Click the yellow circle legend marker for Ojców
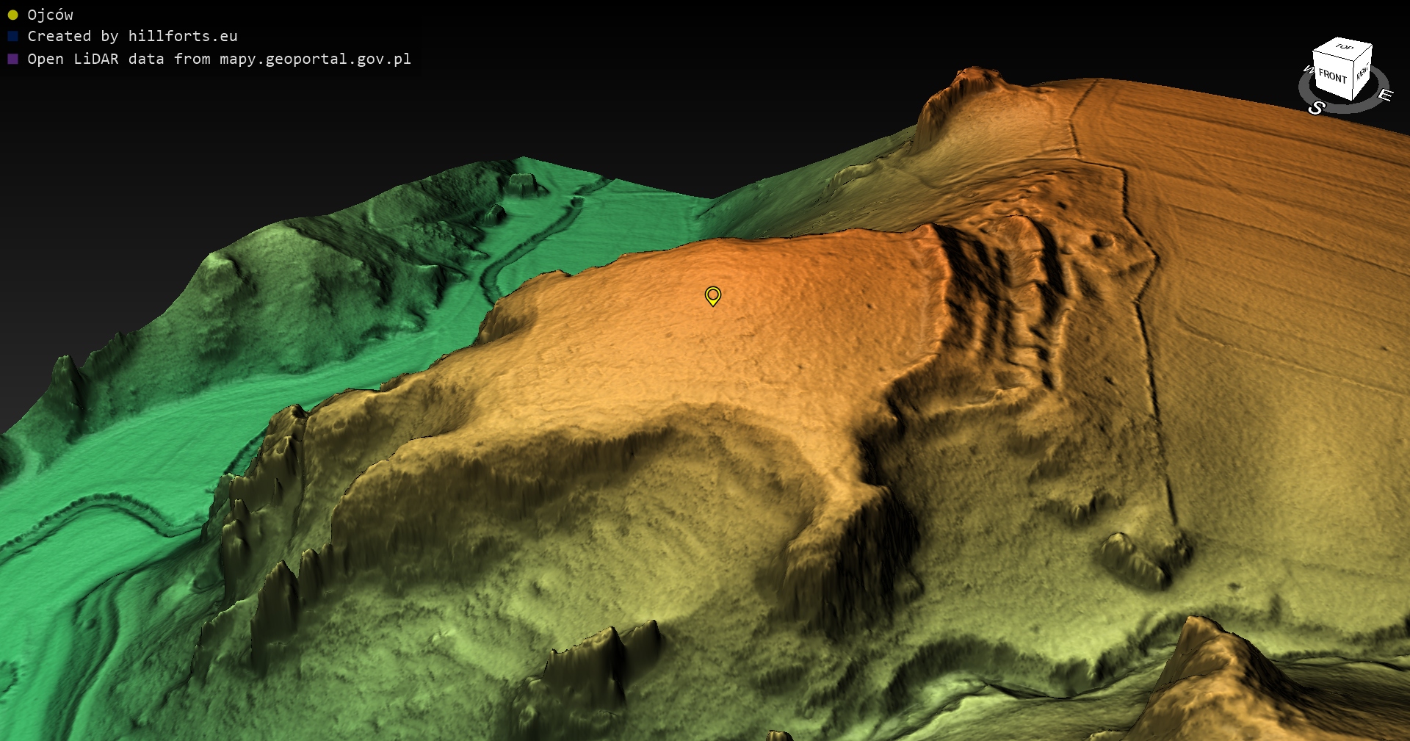 tap(12, 15)
